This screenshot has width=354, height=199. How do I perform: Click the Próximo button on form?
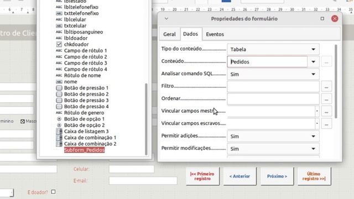277,176
